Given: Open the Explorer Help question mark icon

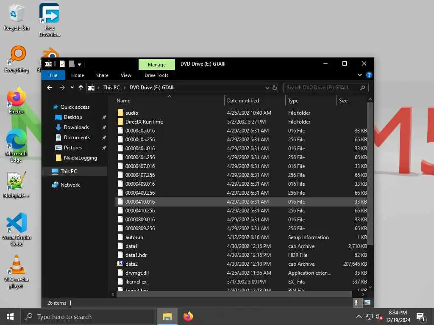Looking at the screenshot, I should [x=369, y=75].
